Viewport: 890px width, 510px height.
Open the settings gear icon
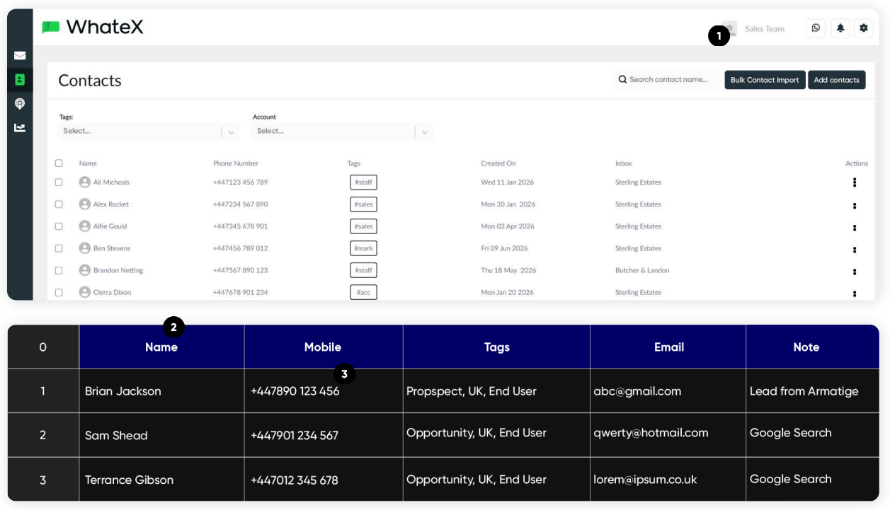click(863, 28)
